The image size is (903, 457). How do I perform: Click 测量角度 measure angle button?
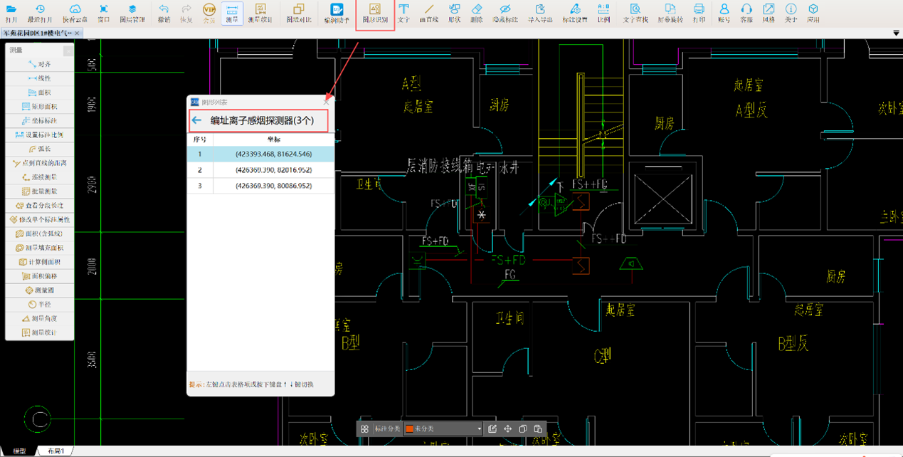[39, 318]
